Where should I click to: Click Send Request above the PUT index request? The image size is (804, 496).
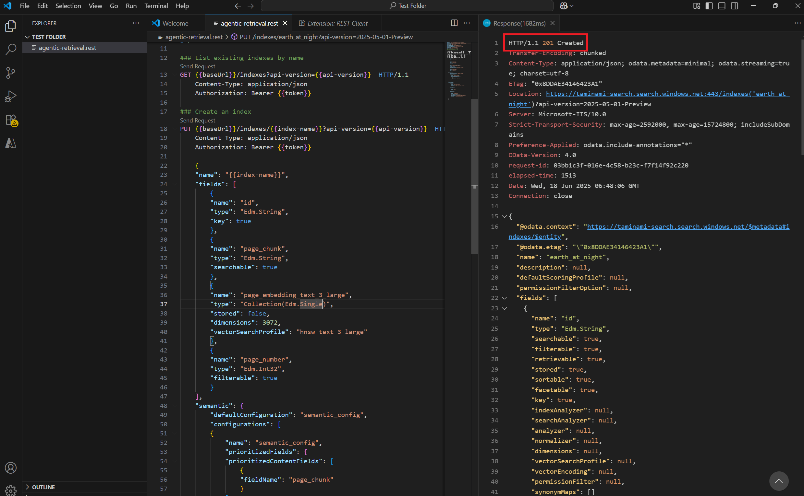197,121
